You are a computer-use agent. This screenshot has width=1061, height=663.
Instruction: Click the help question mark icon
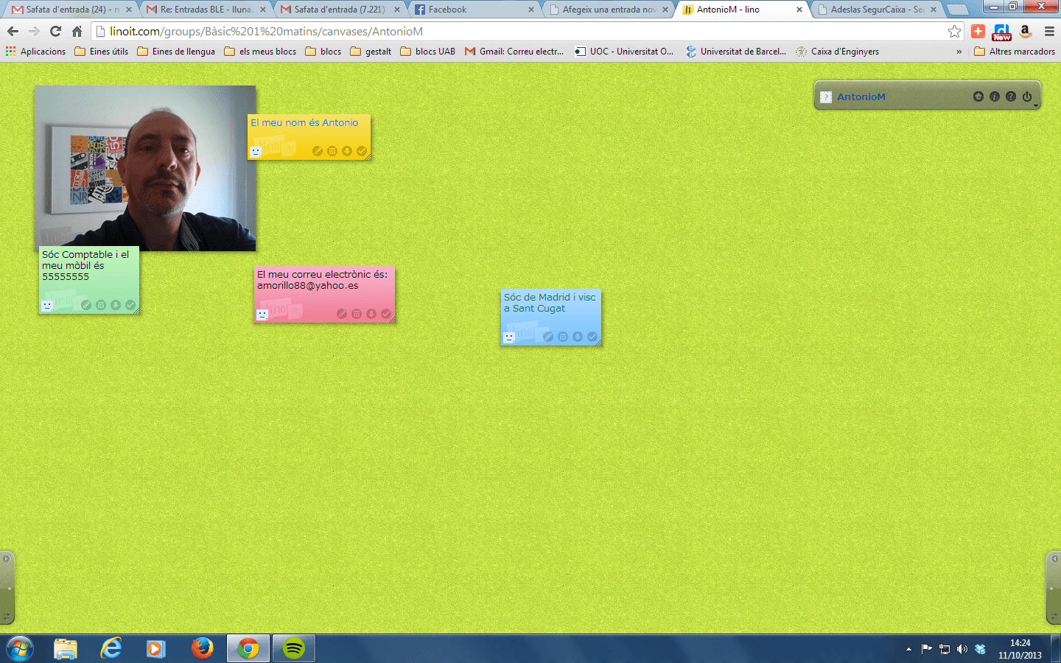(1011, 97)
